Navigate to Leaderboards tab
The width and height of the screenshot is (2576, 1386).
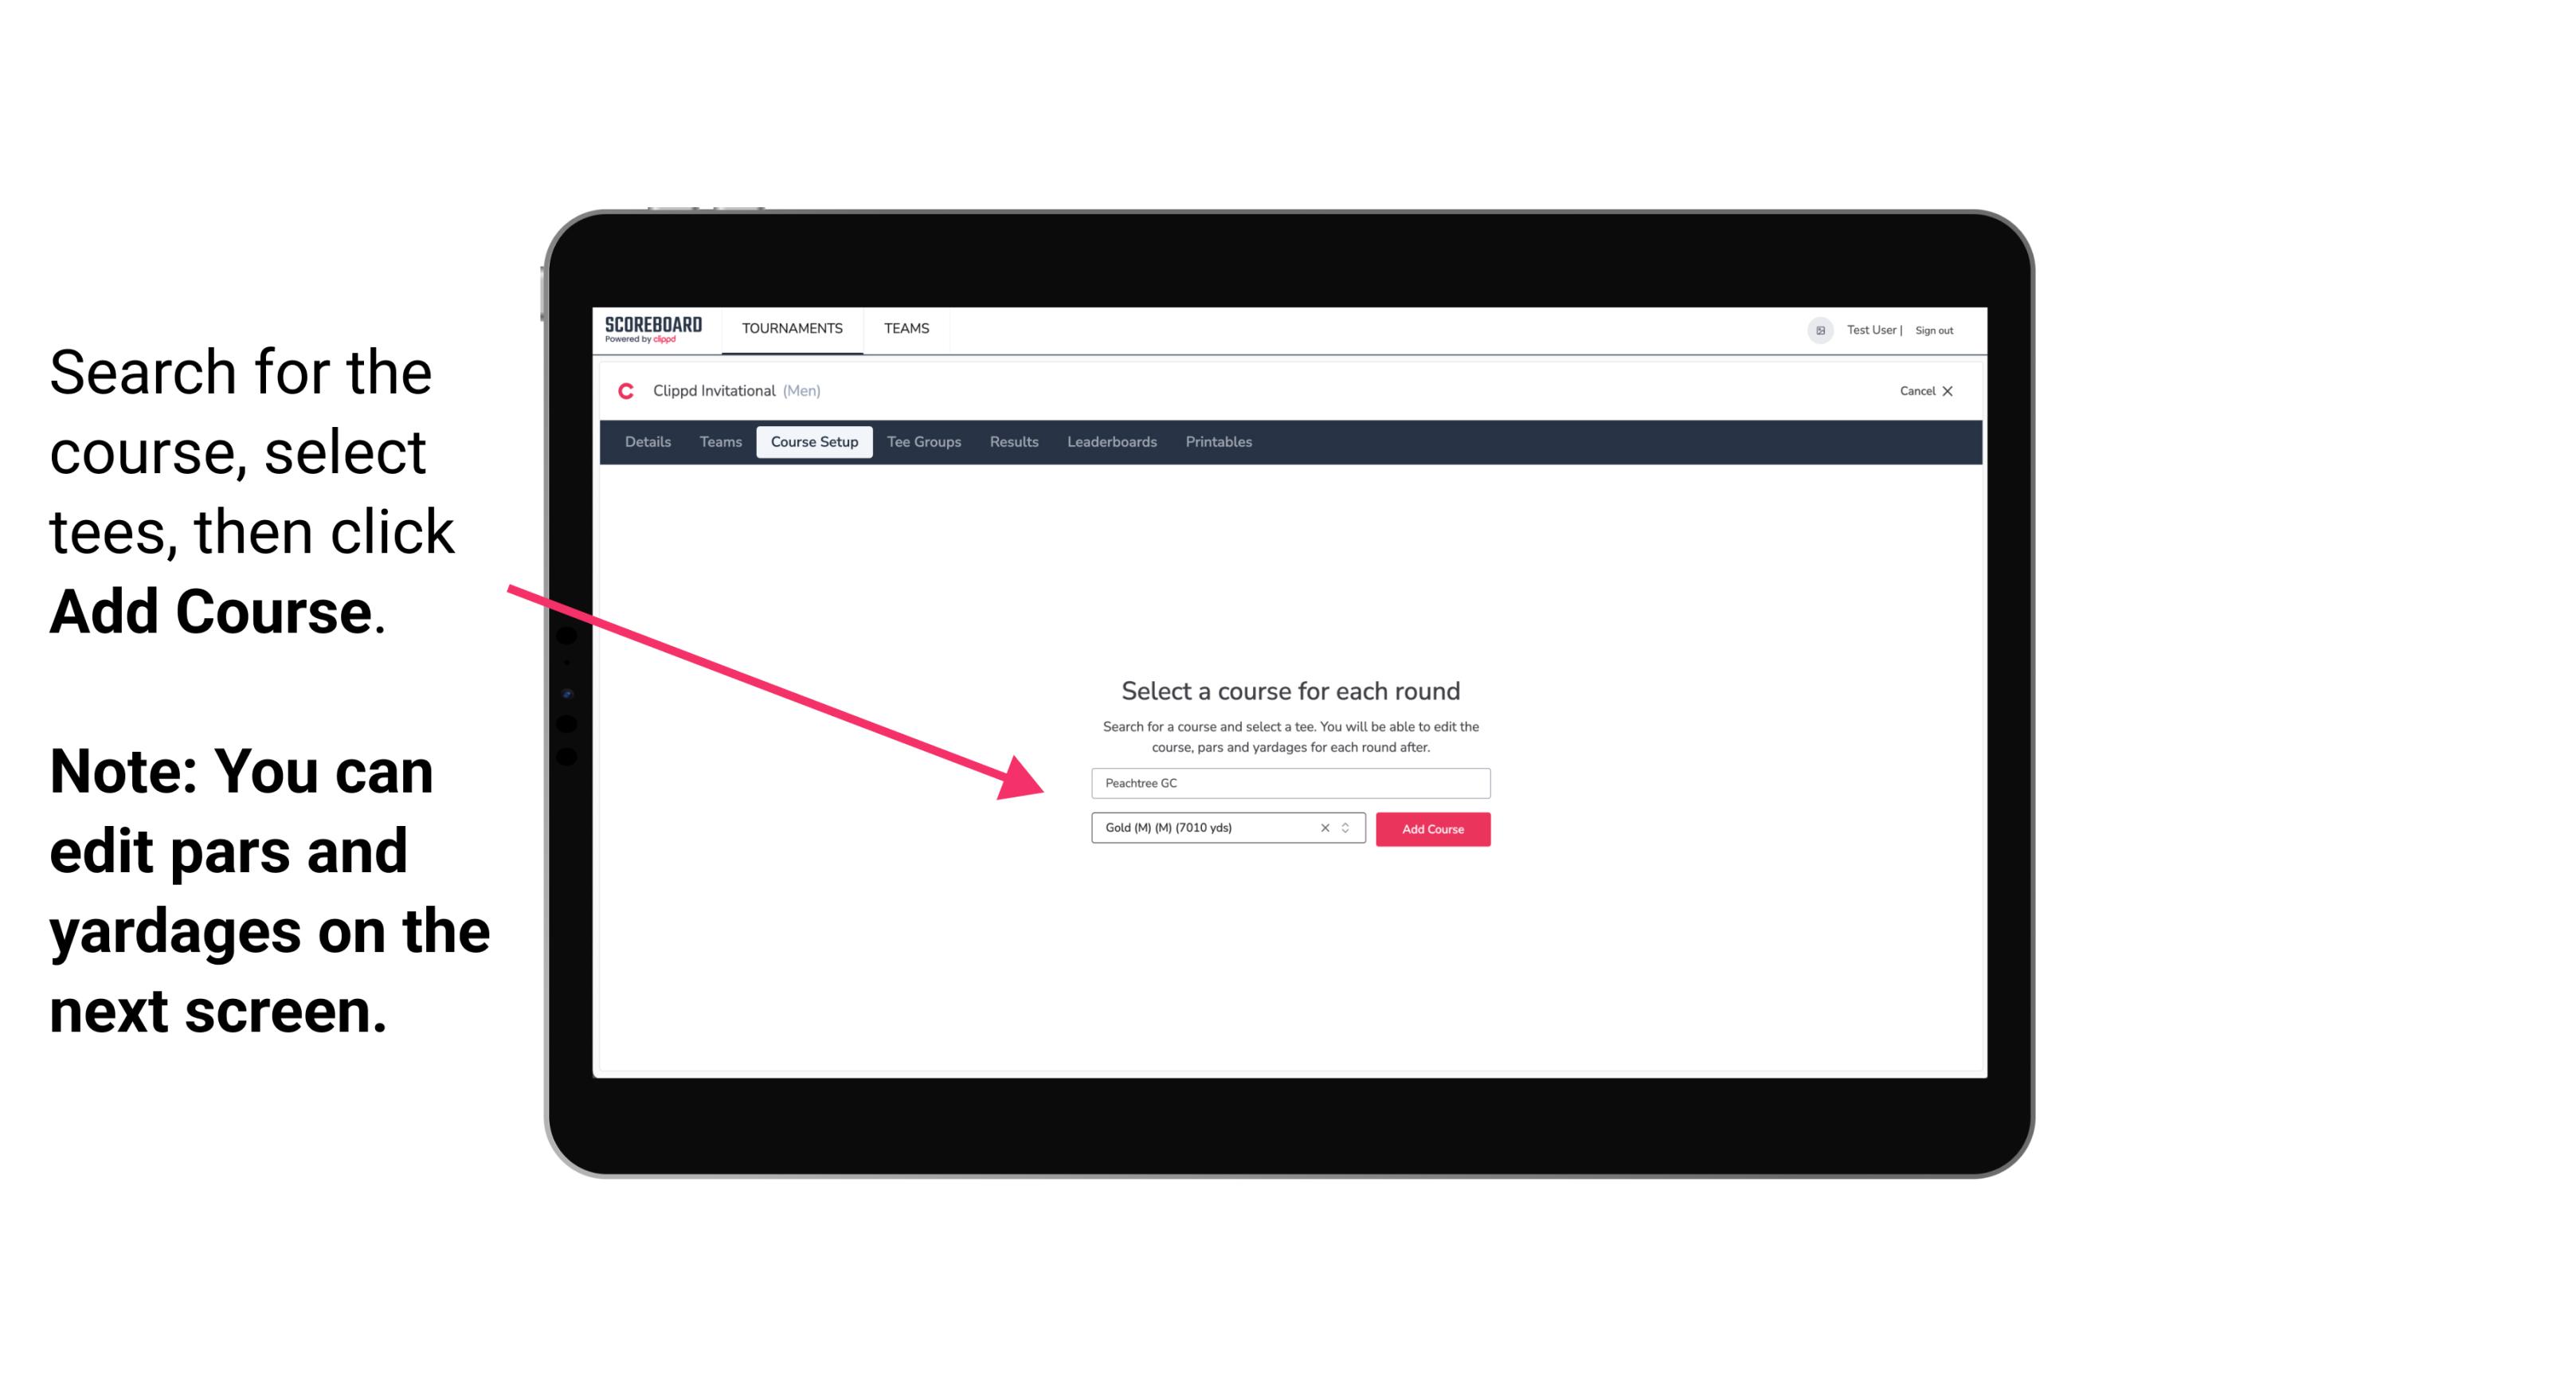click(x=1109, y=442)
